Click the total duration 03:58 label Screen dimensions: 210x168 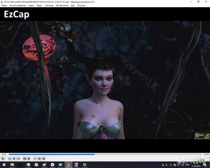(206, 154)
